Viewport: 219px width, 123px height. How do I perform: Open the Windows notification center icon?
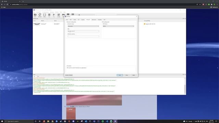(x=216, y=121)
